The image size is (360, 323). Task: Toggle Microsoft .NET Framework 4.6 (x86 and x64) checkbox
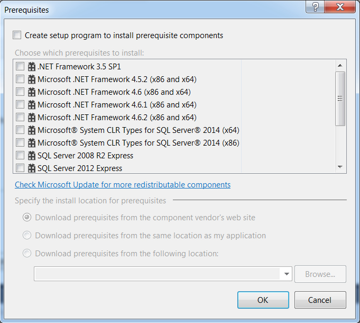[x=20, y=92]
